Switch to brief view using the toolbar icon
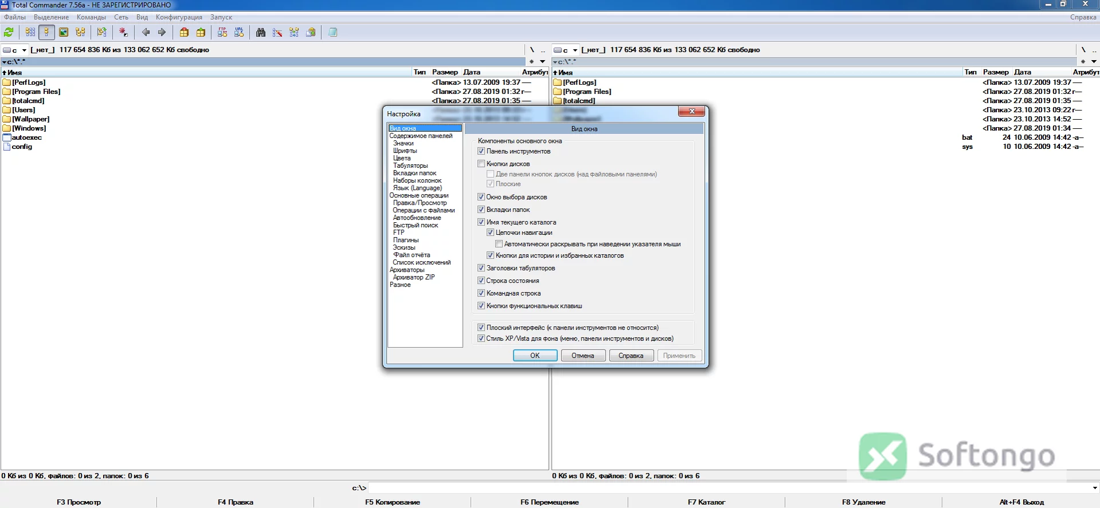 (30, 33)
